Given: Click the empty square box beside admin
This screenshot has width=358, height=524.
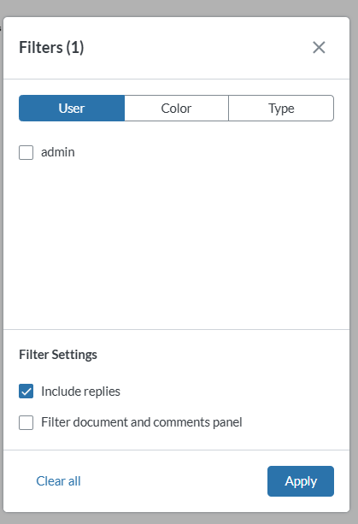Looking at the screenshot, I should coord(26,152).
